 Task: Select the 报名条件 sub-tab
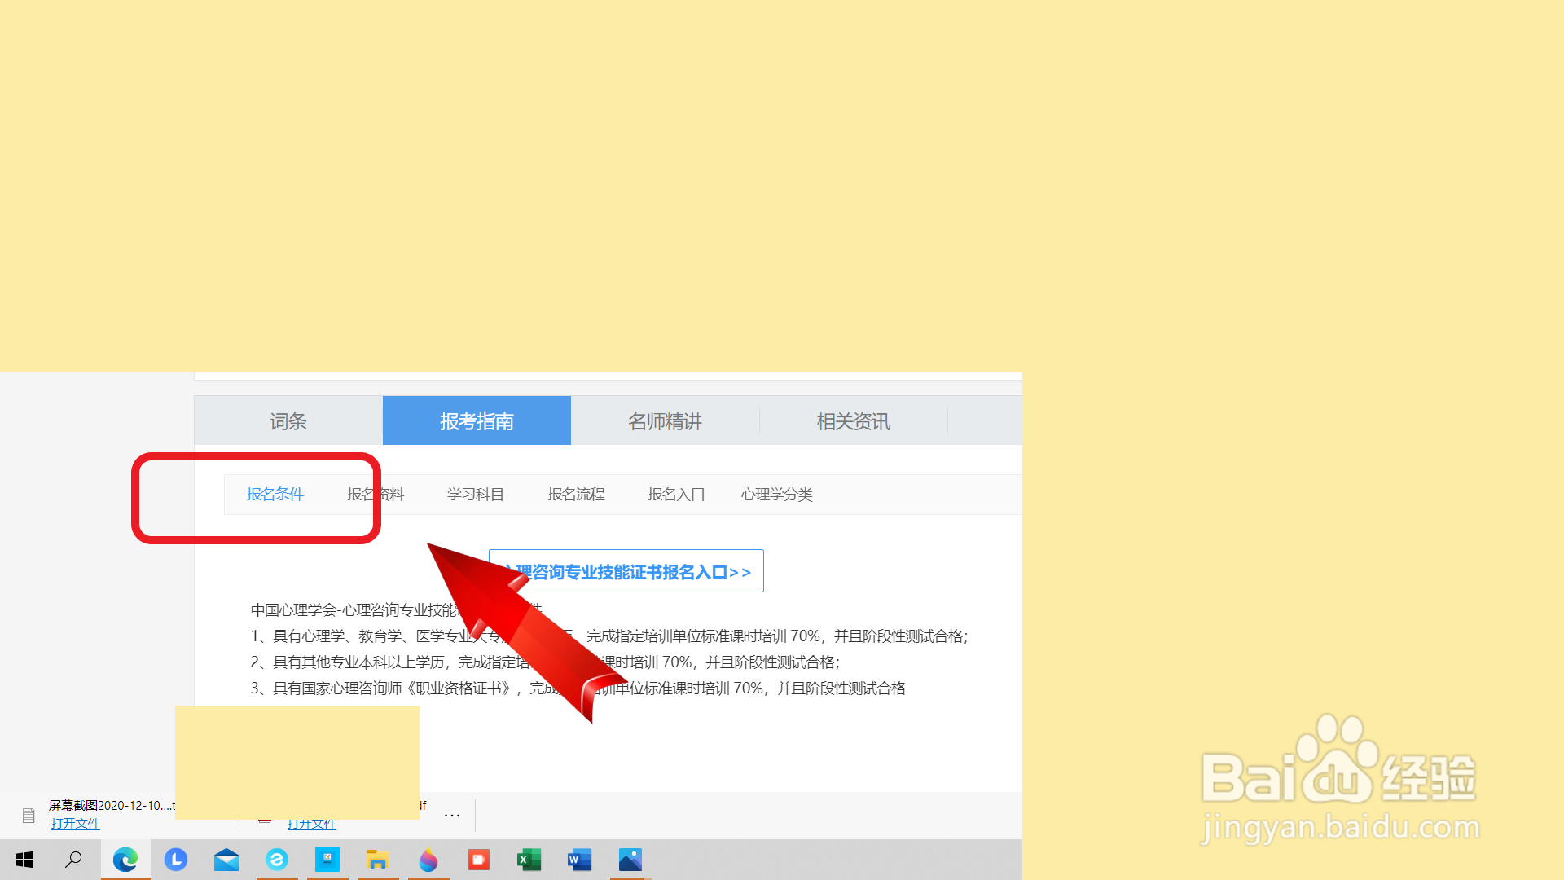[x=275, y=495]
